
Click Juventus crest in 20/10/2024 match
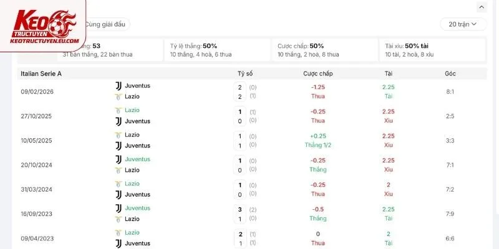pos(119,159)
